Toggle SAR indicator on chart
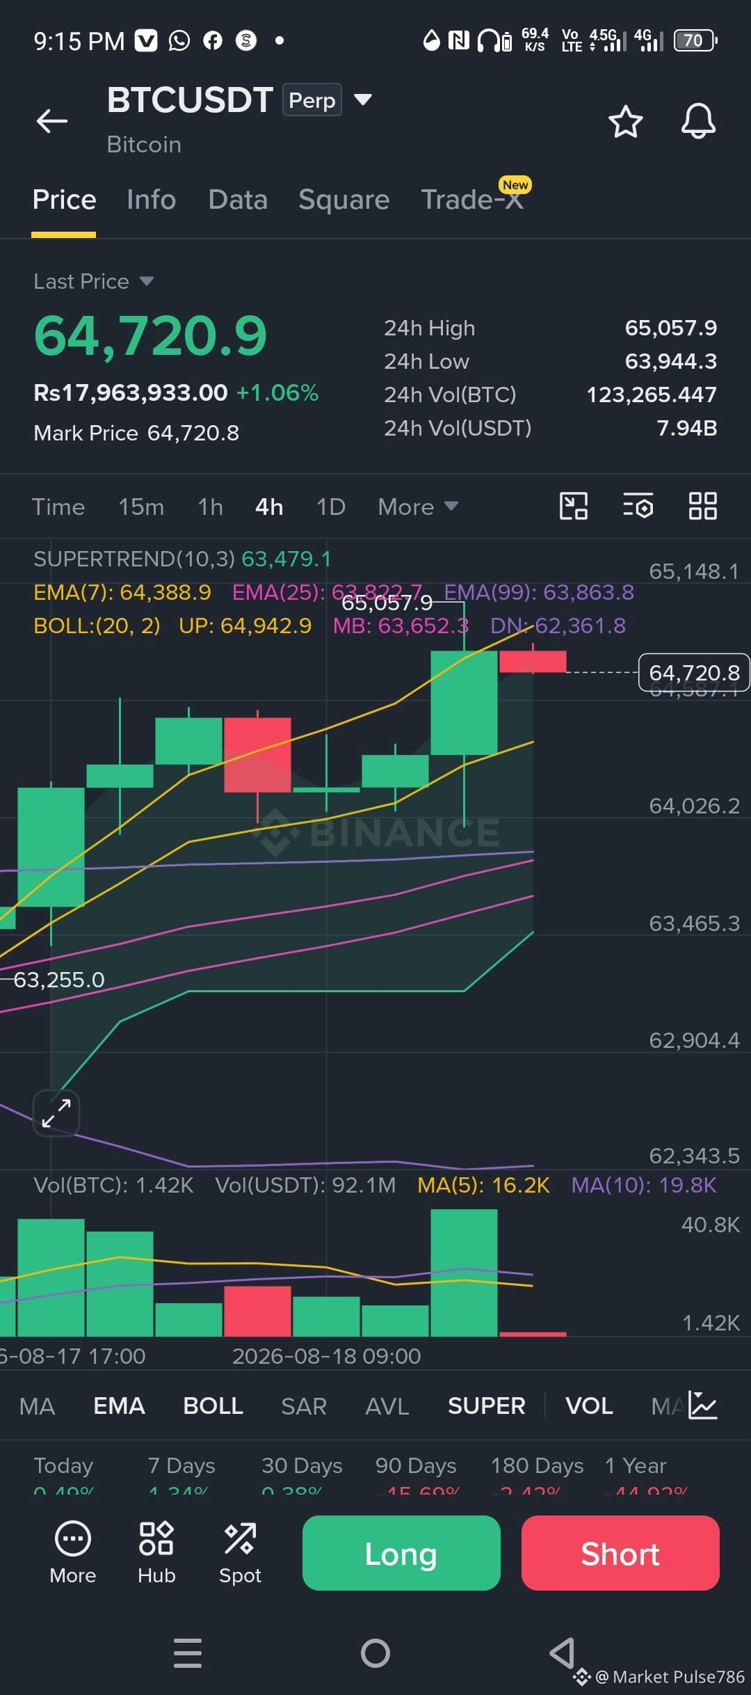 pyautogui.click(x=304, y=1406)
